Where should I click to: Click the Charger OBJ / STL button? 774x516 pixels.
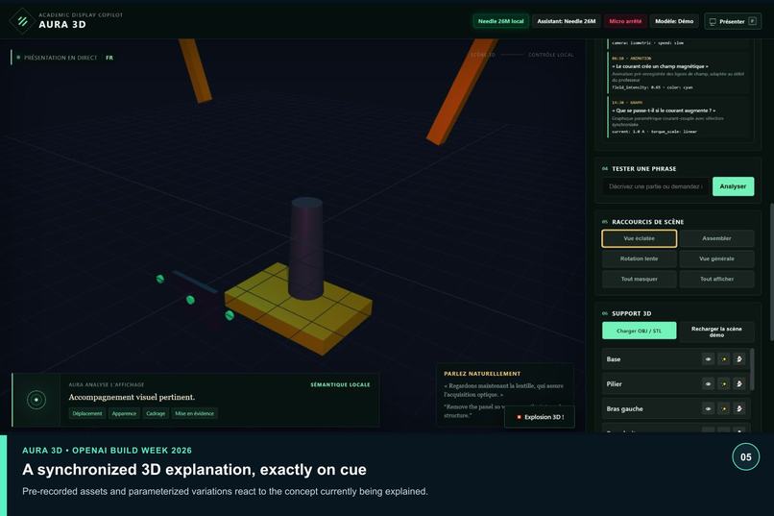pyautogui.click(x=640, y=331)
